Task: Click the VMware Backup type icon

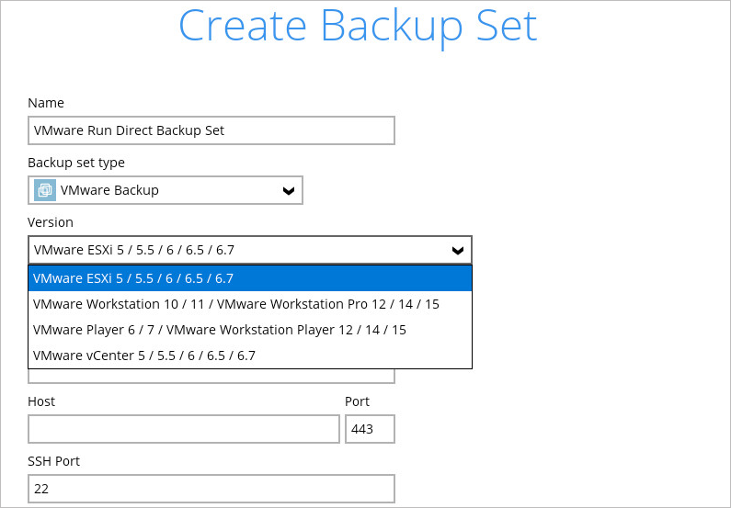Action: (44, 190)
